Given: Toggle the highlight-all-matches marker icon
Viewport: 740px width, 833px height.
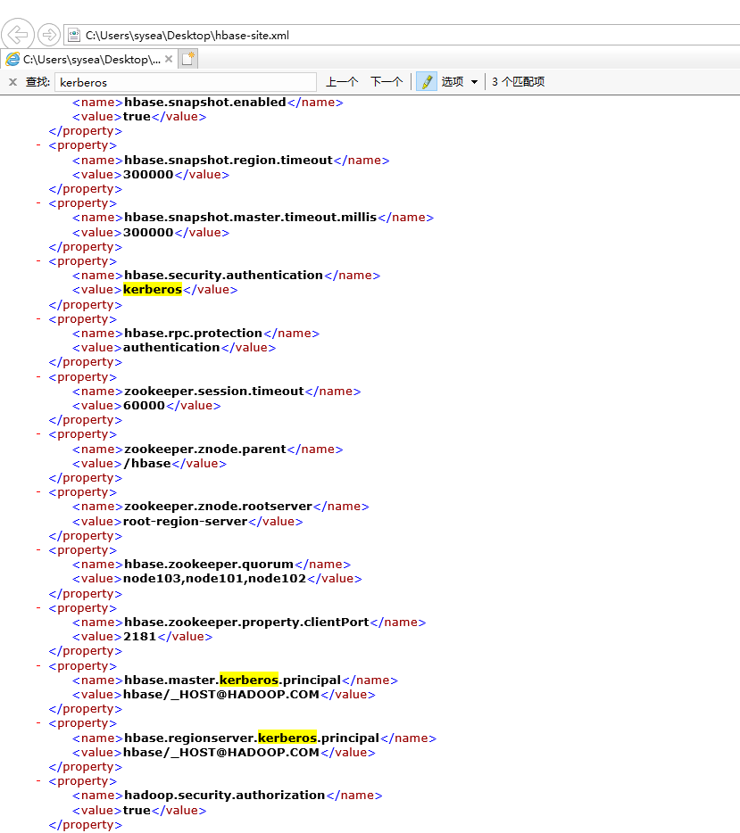Looking at the screenshot, I should [426, 81].
